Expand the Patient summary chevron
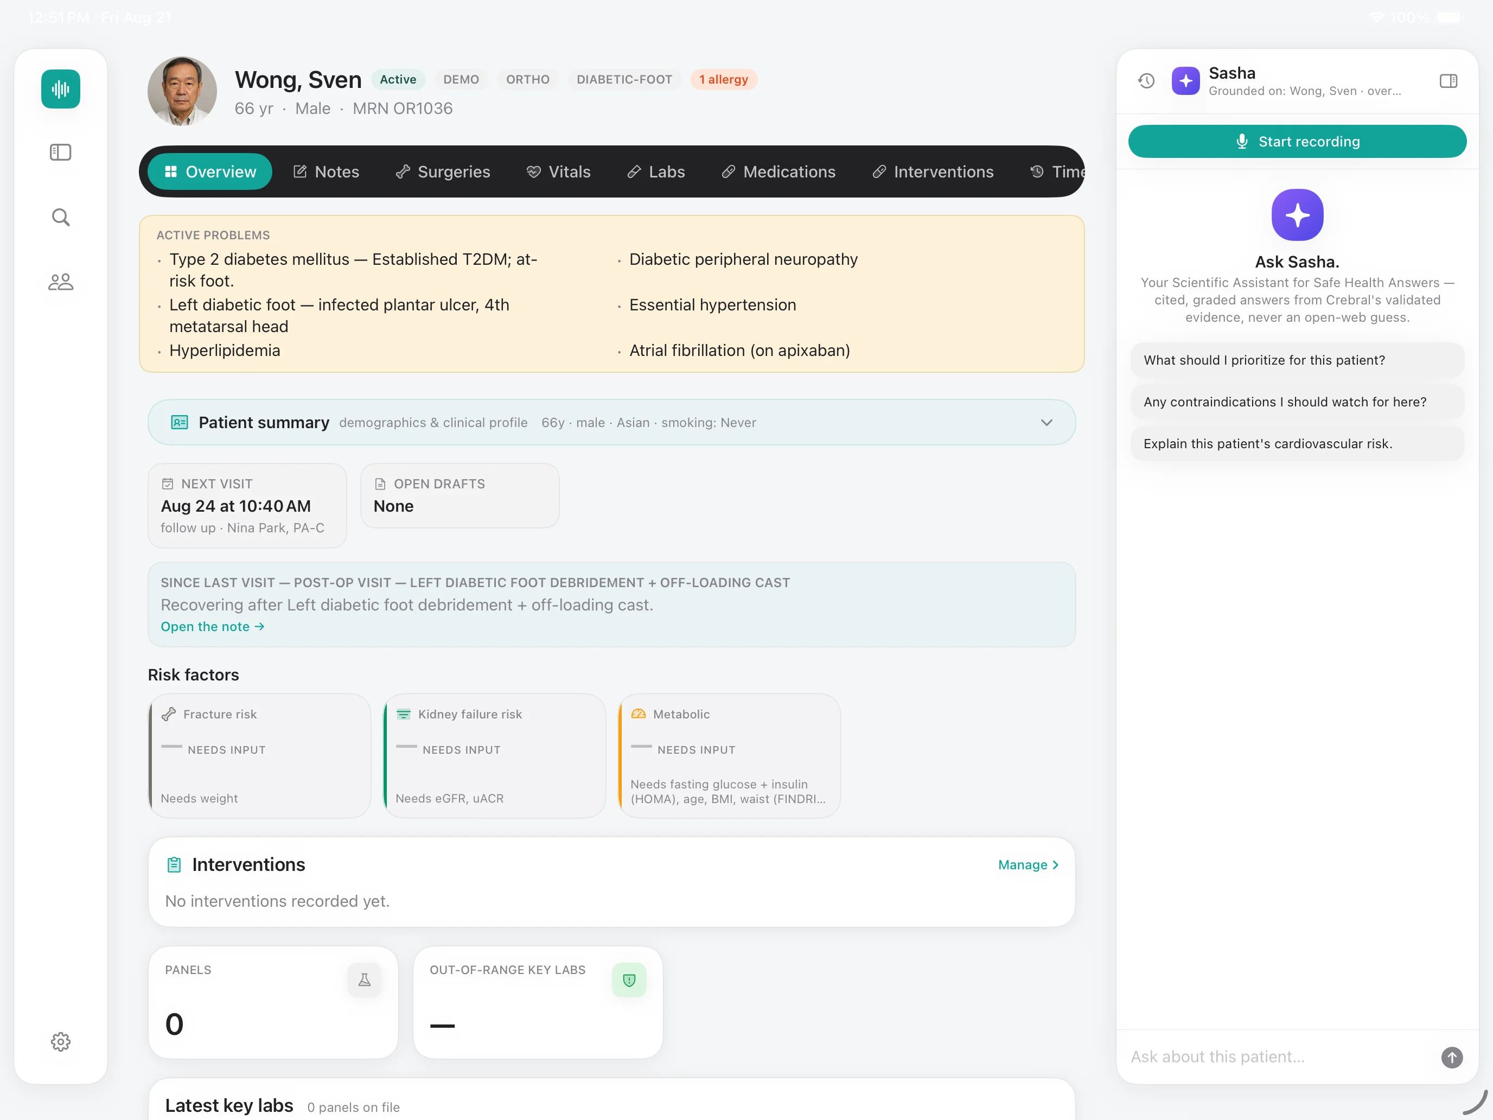This screenshot has height=1120, width=1493. pyautogui.click(x=1047, y=423)
